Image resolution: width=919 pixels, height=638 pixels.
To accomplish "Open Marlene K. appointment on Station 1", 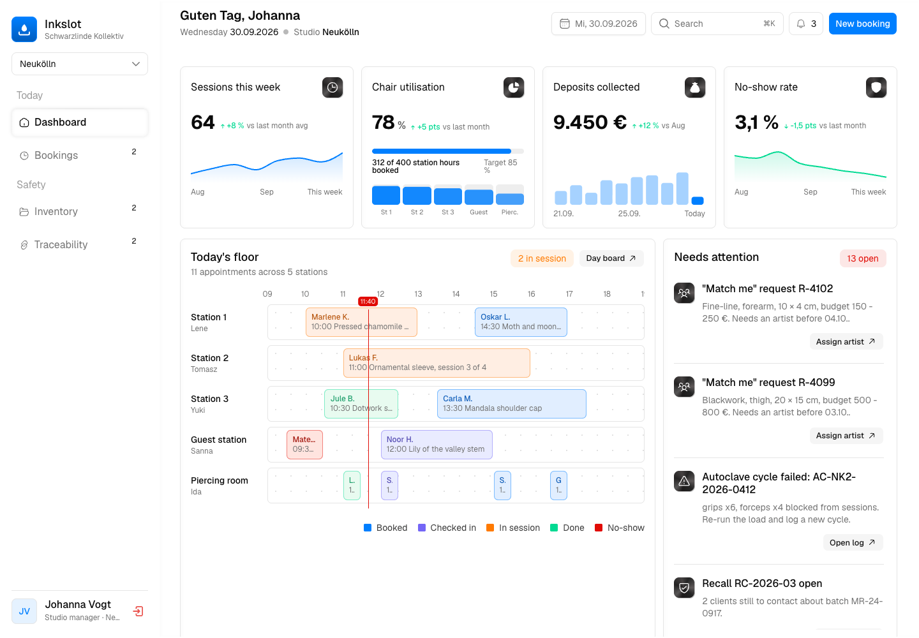I will (x=361, y=322).
